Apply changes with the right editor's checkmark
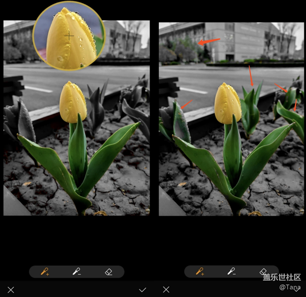The image size is (306, 297). tap(297, 290)
